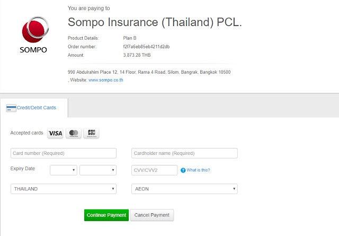Click the card icon in the payment tab
The height and width of the screenshot is (236, 339).
pos(11,108)
